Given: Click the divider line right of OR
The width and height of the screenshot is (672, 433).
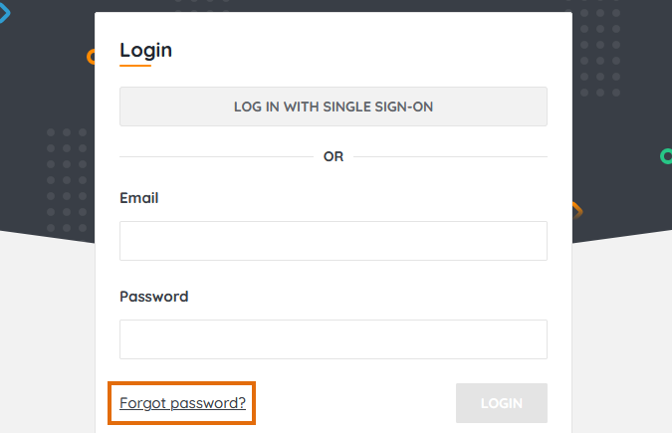Looking at the screenshot, I should (450, 157).
